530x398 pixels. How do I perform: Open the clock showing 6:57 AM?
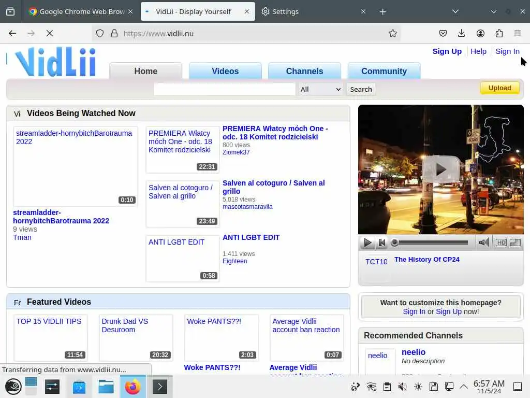[x=489, y=387]
